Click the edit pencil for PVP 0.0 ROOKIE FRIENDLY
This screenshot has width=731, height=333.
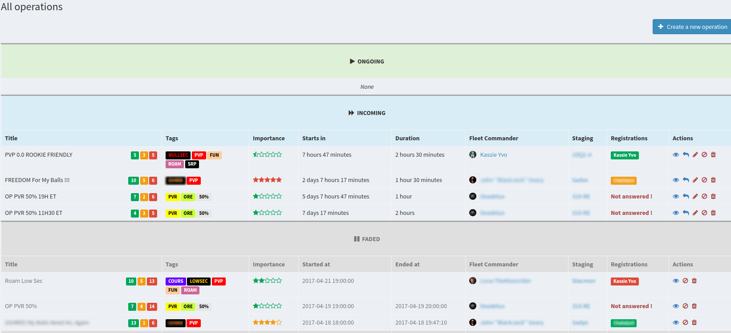[x=695, y=155]
